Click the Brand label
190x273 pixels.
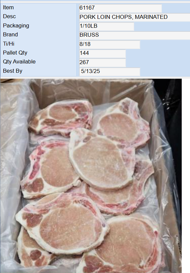point(10,34)
